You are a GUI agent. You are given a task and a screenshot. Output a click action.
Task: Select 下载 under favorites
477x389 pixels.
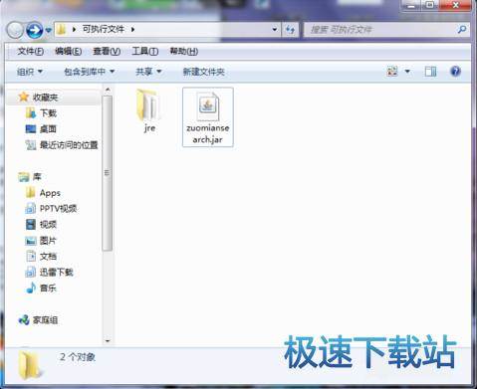(x=48, y=113)
